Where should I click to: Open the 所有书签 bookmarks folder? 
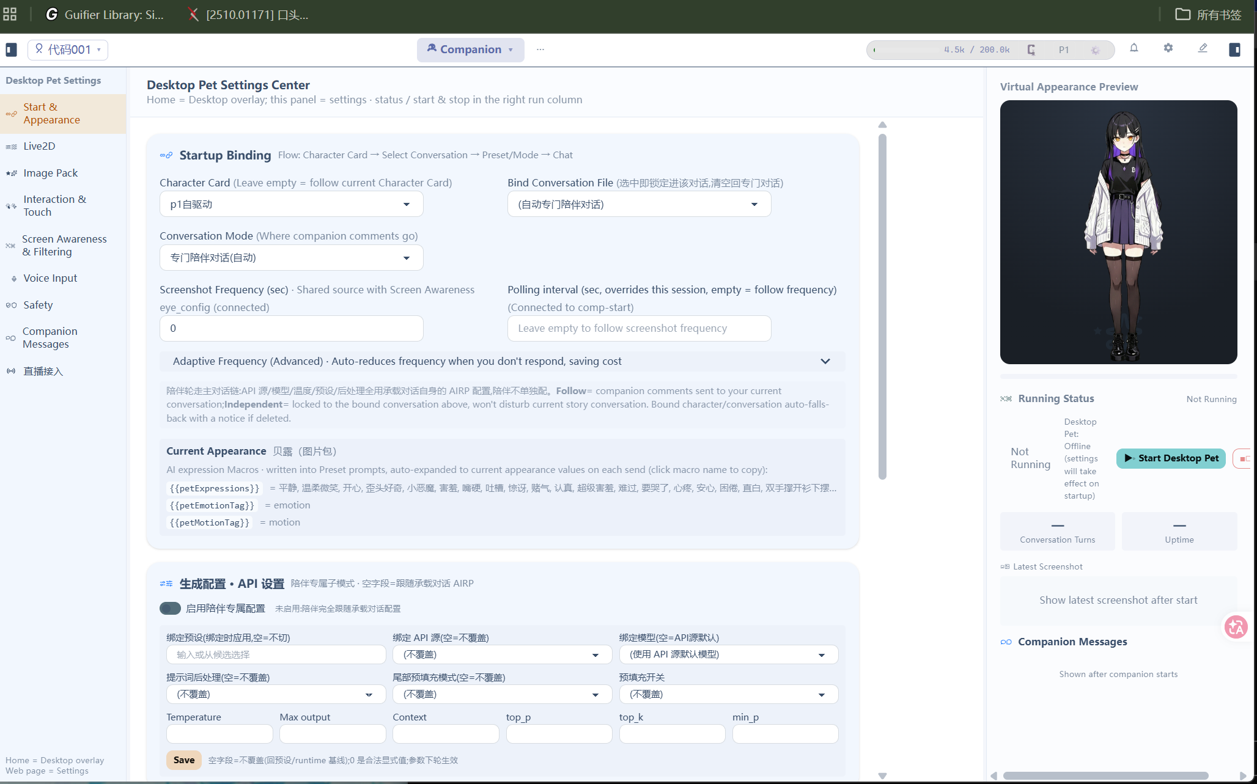[1207, 15]
